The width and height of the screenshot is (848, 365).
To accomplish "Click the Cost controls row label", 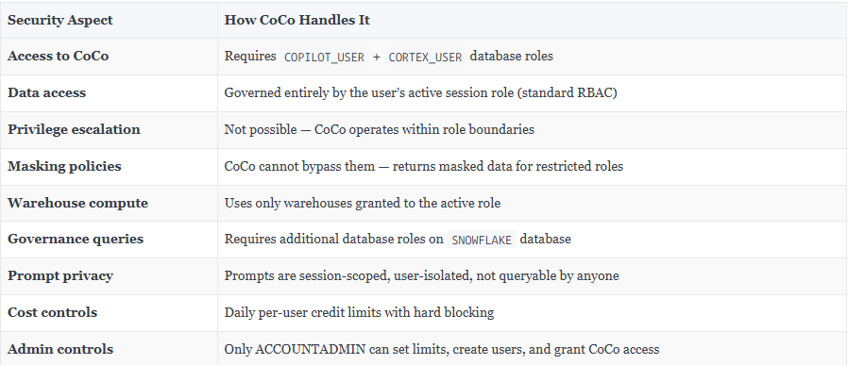I will (53, 312).
